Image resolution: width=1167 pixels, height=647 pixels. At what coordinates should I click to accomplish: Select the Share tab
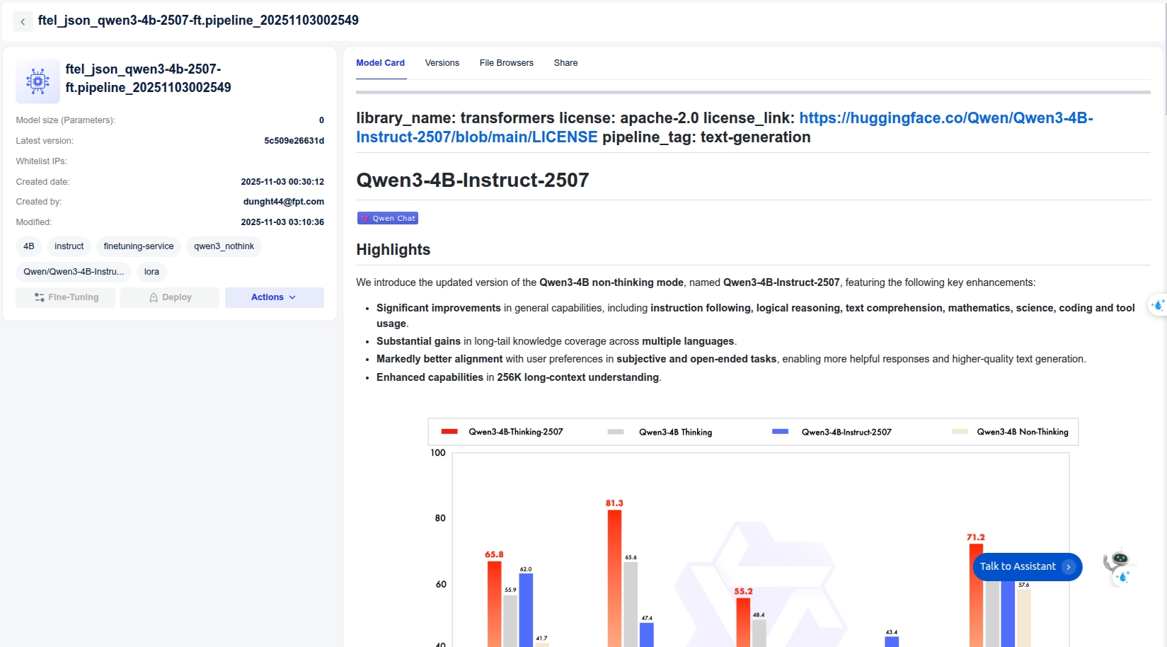pyautogui.click(x=565, y=63)
